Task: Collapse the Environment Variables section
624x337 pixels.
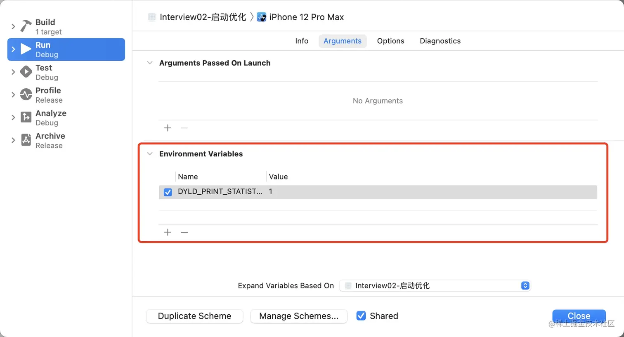Action: point(150,154)
